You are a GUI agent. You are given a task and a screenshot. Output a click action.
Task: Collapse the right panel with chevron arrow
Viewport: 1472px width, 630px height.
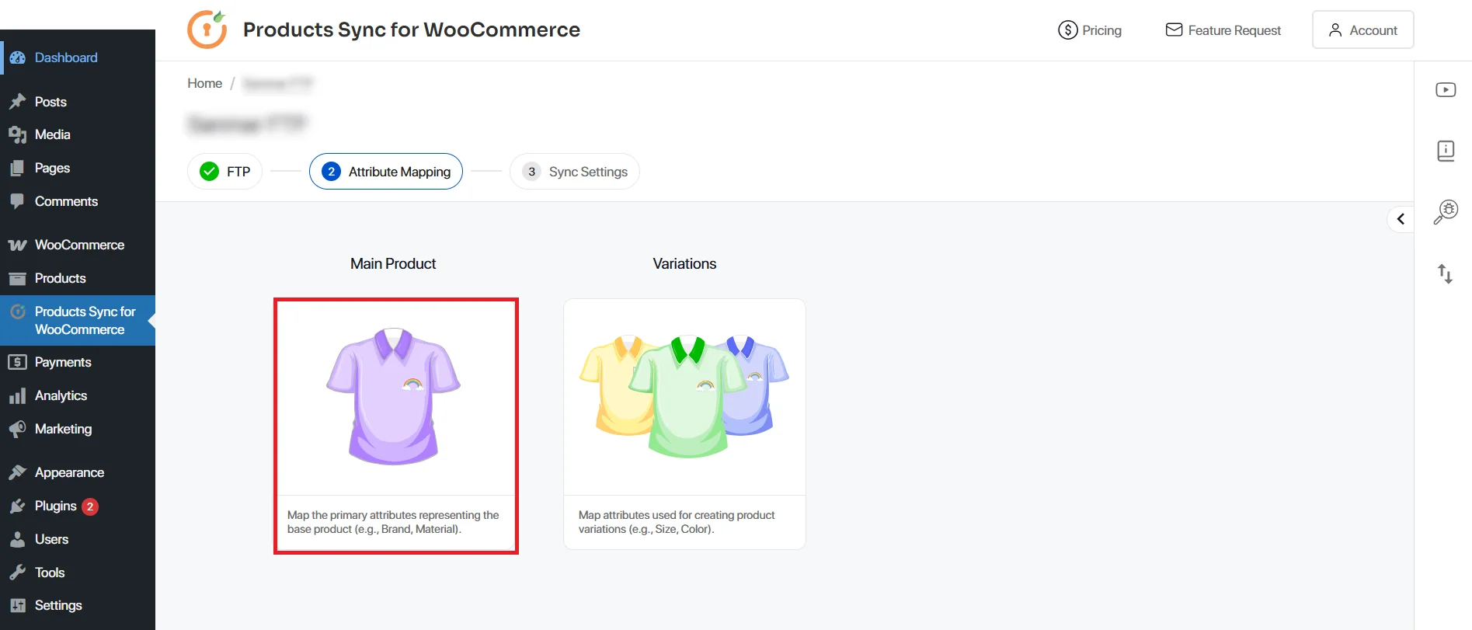point(1401,219)
